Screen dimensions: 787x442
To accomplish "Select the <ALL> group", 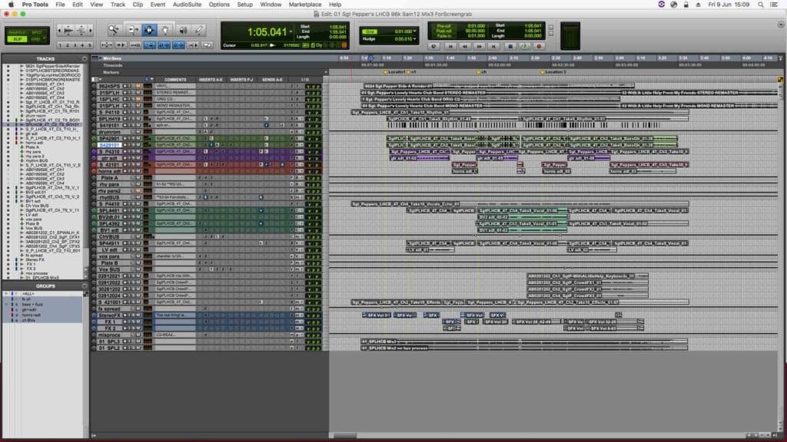I will tap(28, 294).
